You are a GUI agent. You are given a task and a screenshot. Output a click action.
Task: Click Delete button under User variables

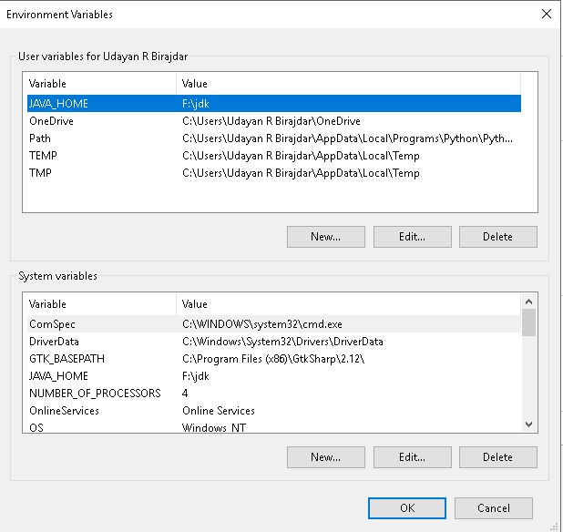point(498,237)
